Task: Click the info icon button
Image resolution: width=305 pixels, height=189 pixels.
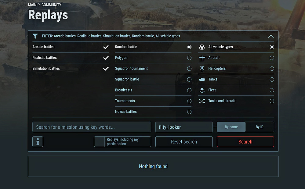Action: click(38, 142)
